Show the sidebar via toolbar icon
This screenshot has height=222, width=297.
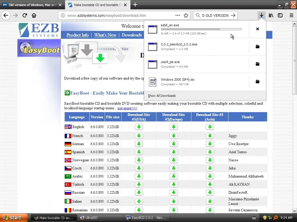tap(280, 15)
